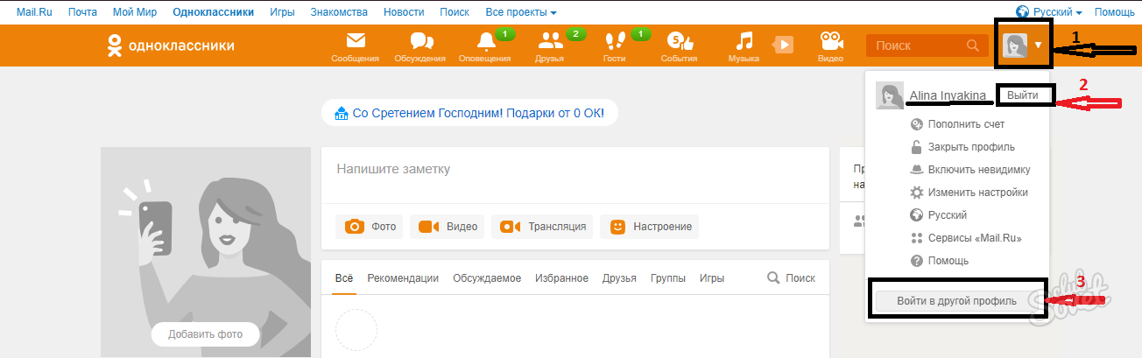
Task: Click the Выйти logout button
Action: pos(1023,95)
